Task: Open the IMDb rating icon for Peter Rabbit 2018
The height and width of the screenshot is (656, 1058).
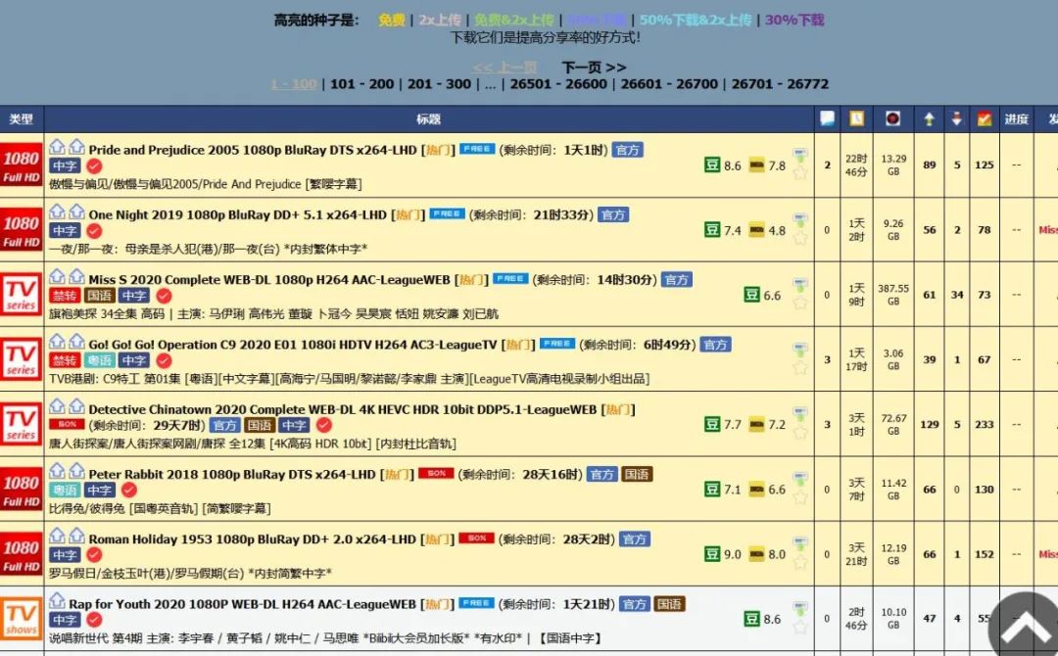Action: [x=756, y=490]
